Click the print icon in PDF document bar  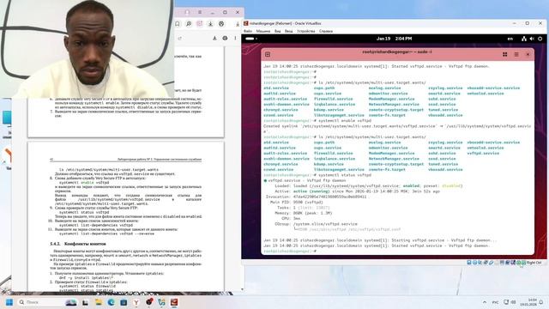pyautogui.click(x=225, y=38)
